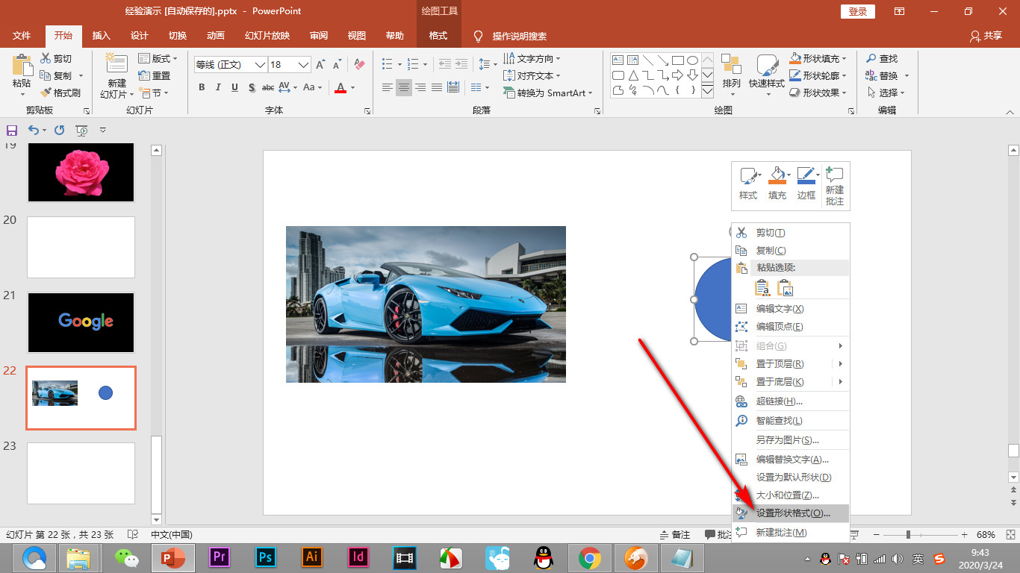1020x573 pixels.
Task: Switch to the Insert (插入) tab
Action: click(x=101, y=36)
